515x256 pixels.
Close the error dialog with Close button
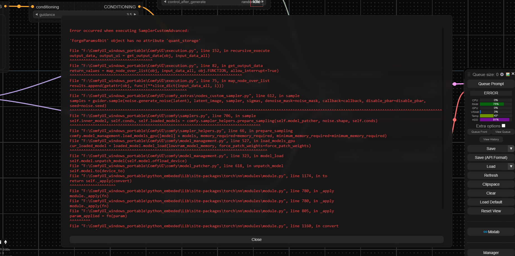[x=256, y=240]
